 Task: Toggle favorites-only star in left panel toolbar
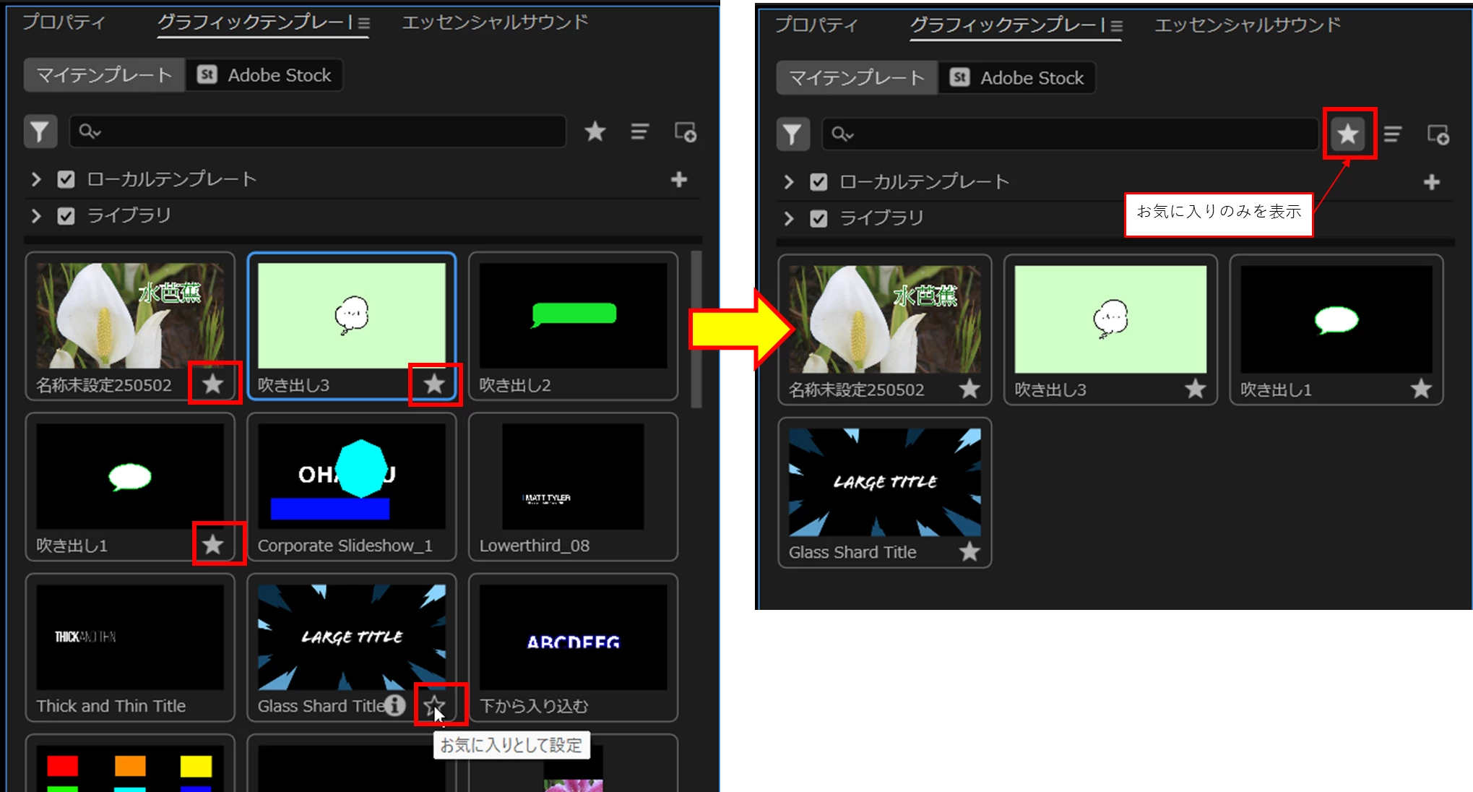595,132
